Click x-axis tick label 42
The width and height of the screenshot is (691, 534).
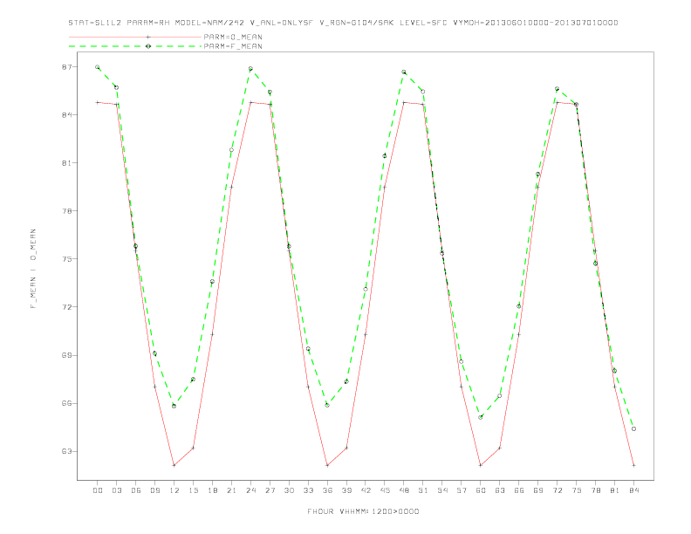coord(366,490)
